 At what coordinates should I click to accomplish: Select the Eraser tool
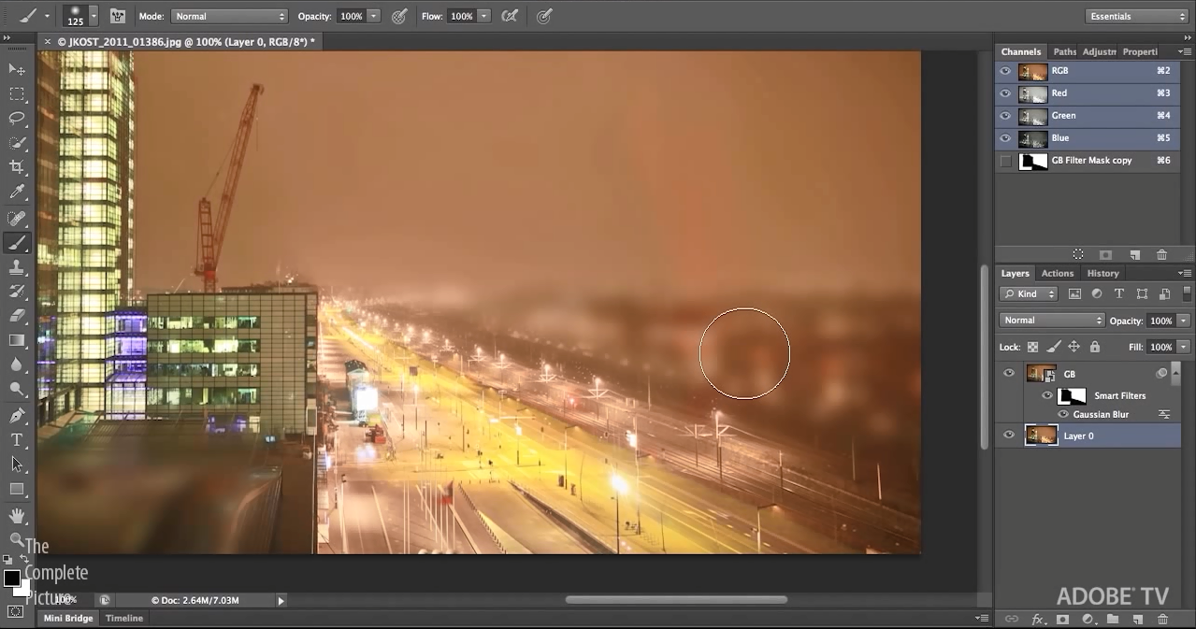tap(17, 316)
